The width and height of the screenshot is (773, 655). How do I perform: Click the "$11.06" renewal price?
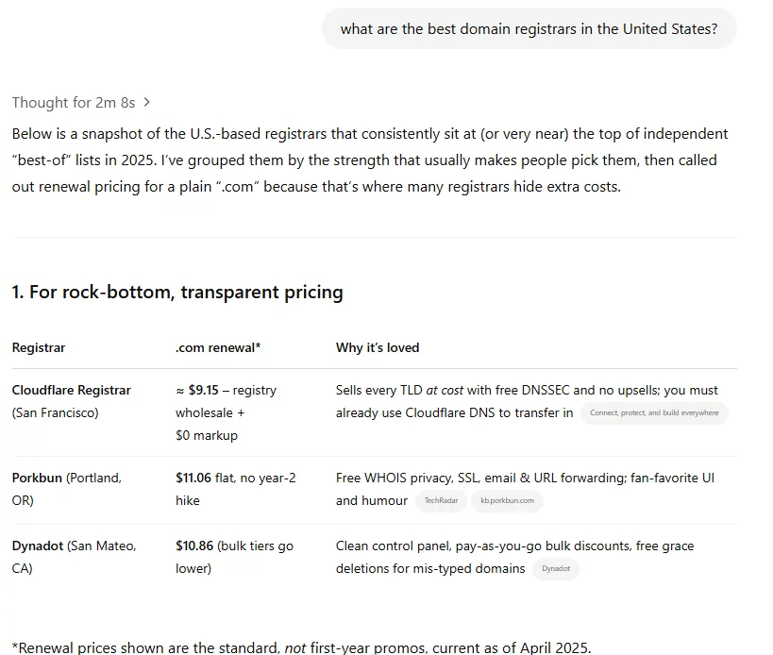coord(193,478)
